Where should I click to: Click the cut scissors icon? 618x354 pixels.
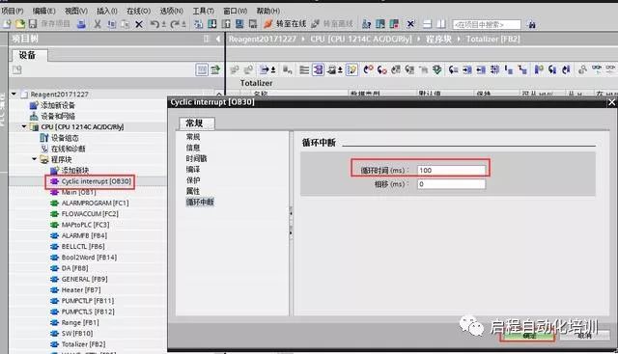pyautogui.click(x=98, y=24)
